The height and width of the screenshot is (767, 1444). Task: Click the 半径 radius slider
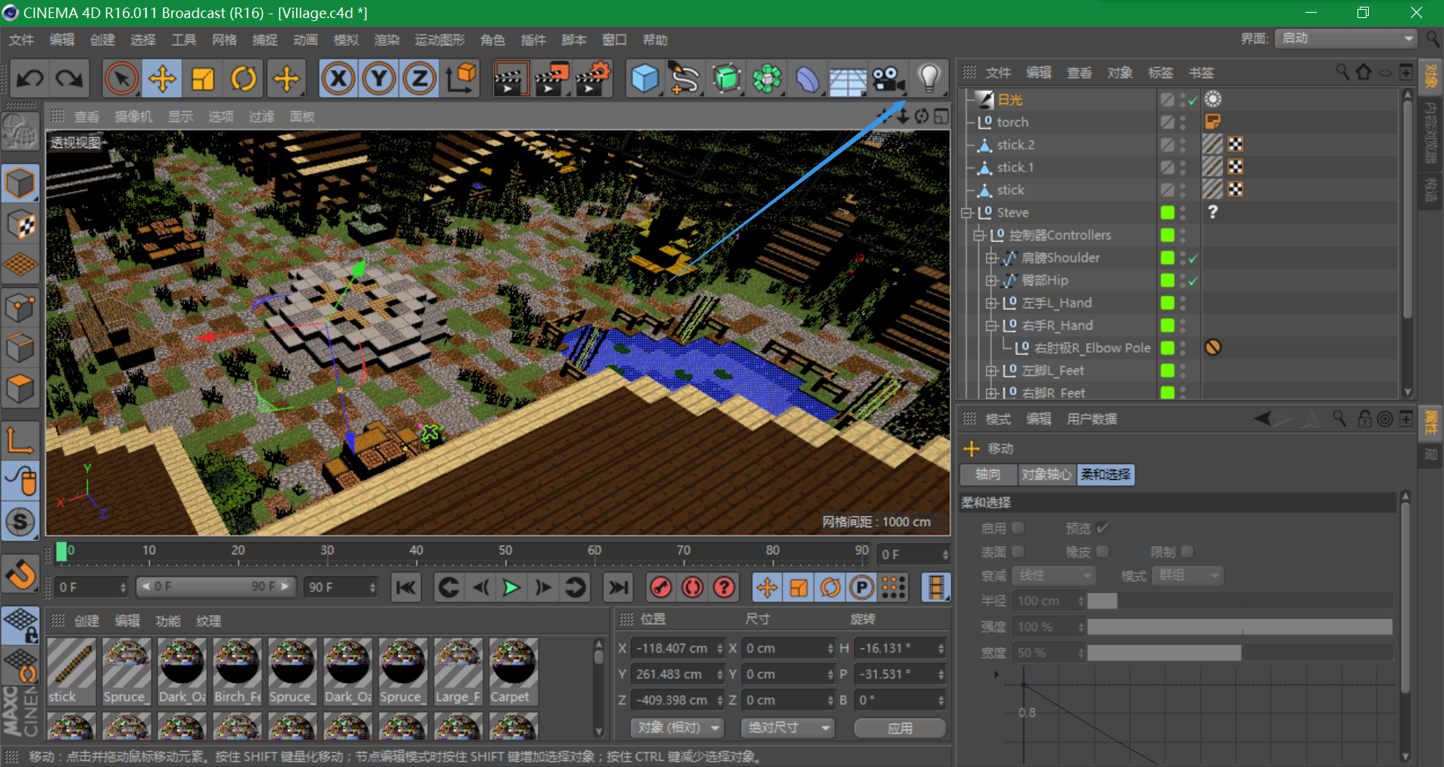point(1239,601)
